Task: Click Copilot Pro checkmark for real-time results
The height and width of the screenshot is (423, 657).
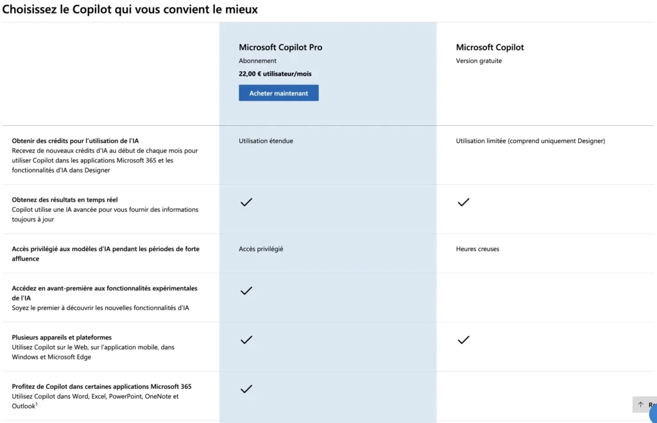Action: click(246, 202)
